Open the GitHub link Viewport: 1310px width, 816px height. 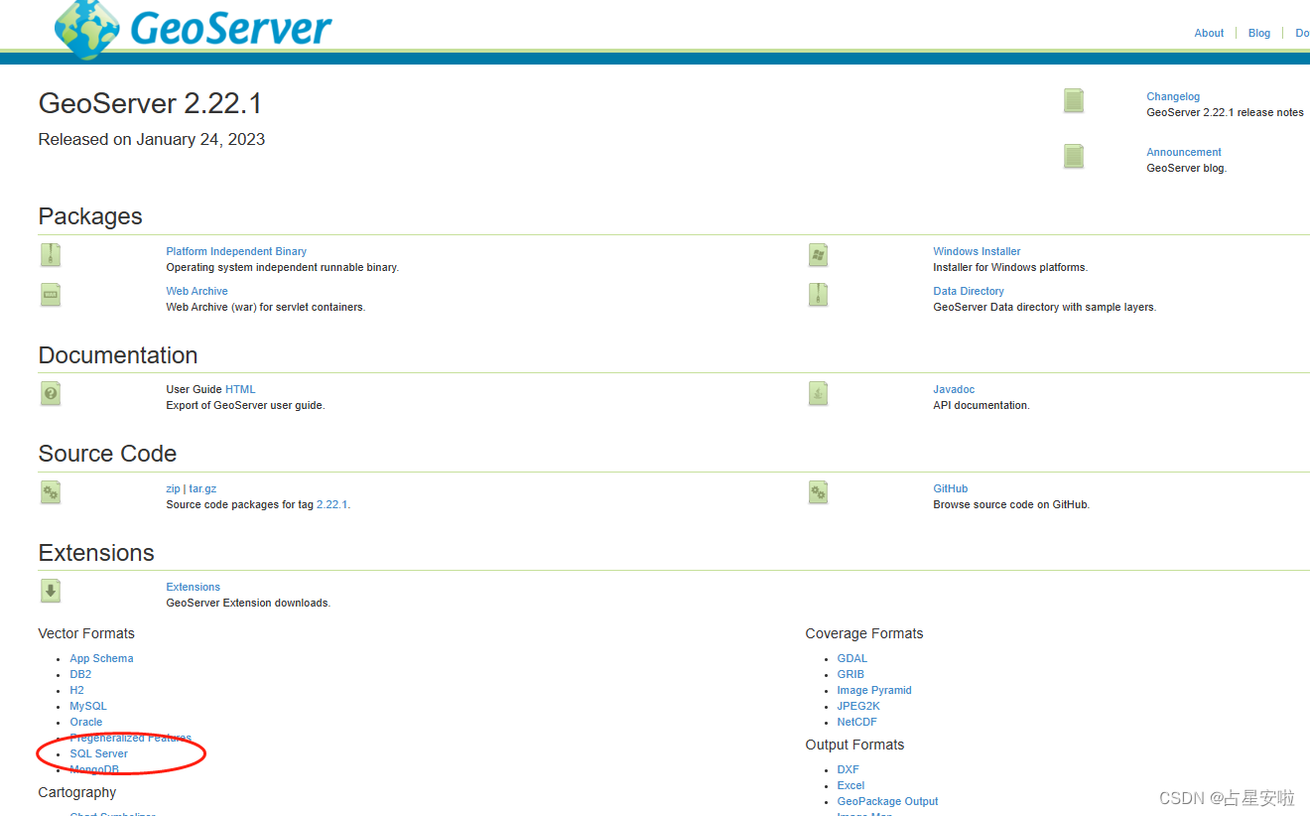(951, 488)
